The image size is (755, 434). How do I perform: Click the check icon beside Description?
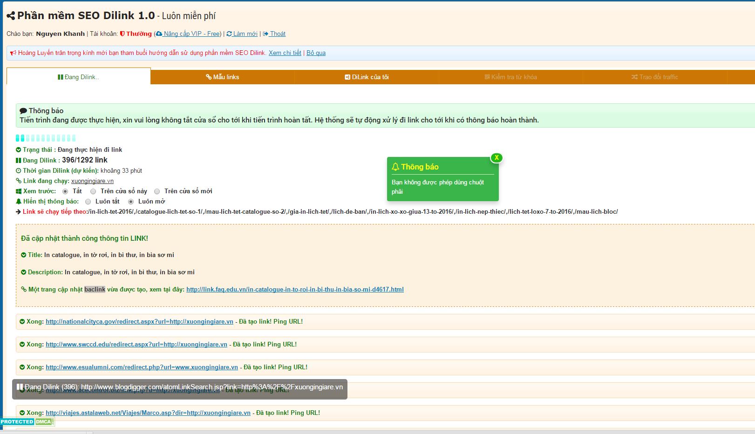24,272
